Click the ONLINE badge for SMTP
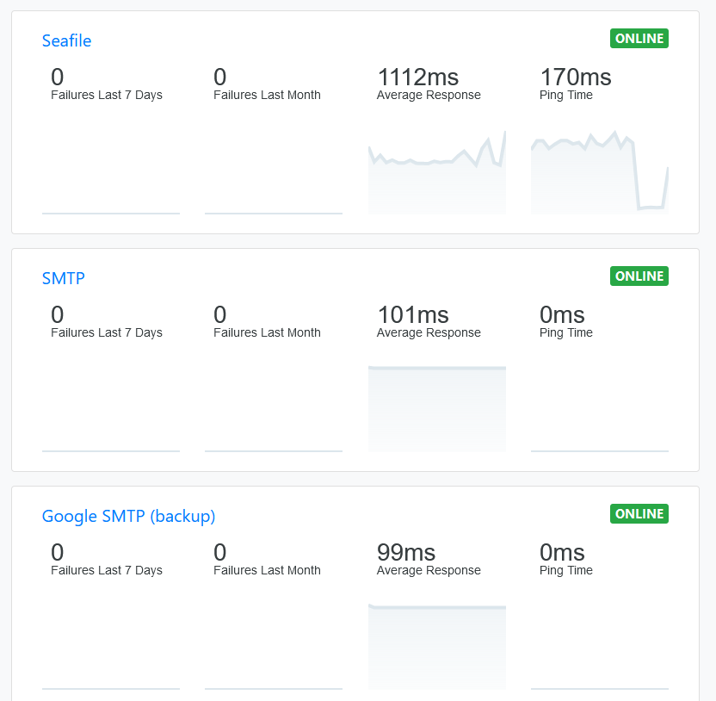 [x=639, y=276]
